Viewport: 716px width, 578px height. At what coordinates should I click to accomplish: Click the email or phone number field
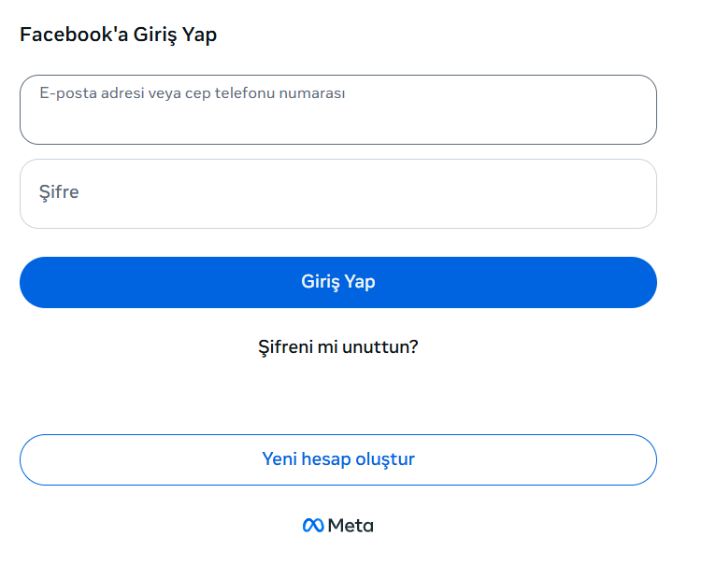[x=338, y=110]
